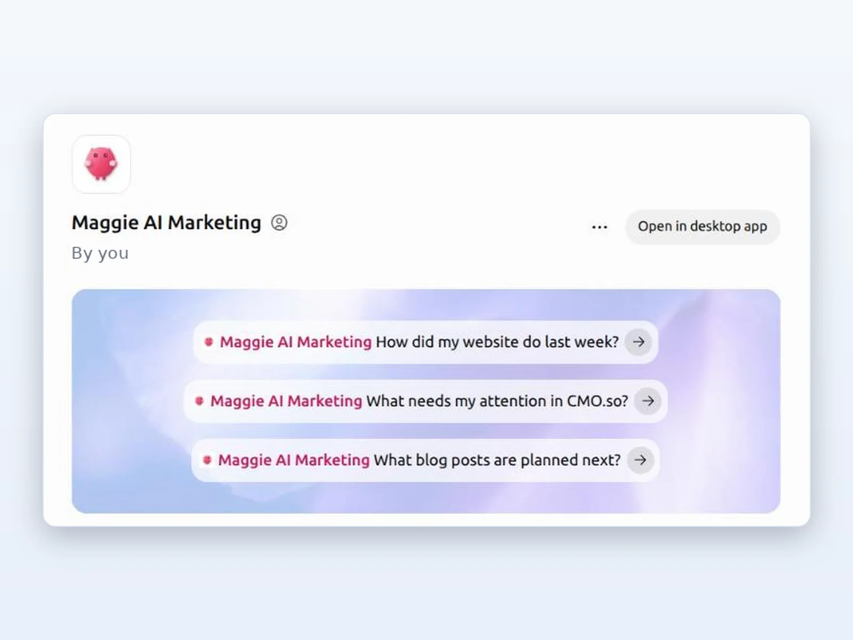Click small pink icon in website prompt
Image resolution: width=853 pixels, height=640 pixels.
[209, 342]
